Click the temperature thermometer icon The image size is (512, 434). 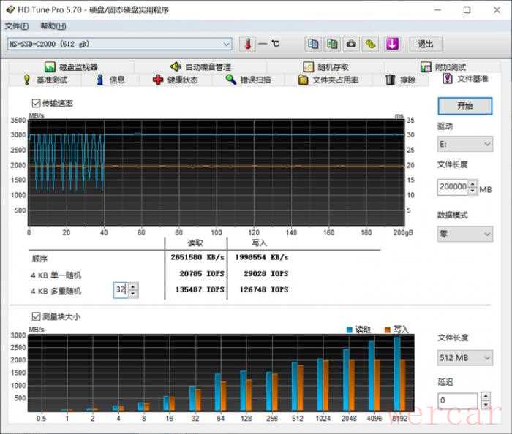(248, 43)
